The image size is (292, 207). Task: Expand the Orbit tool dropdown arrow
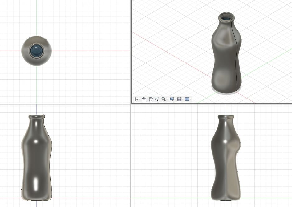click(x=139, y=99)
